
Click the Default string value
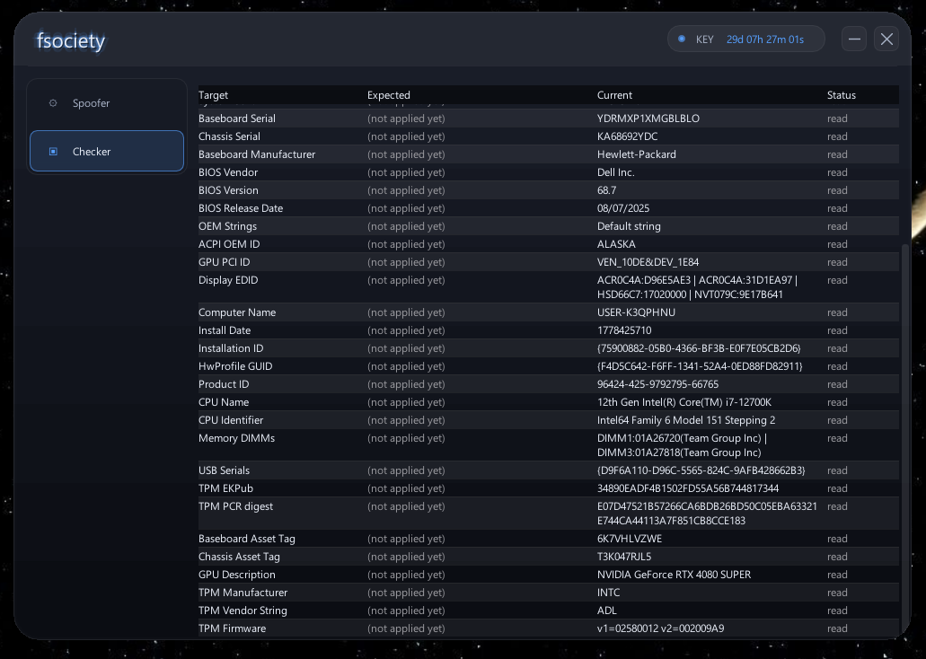tap(629, 226)
